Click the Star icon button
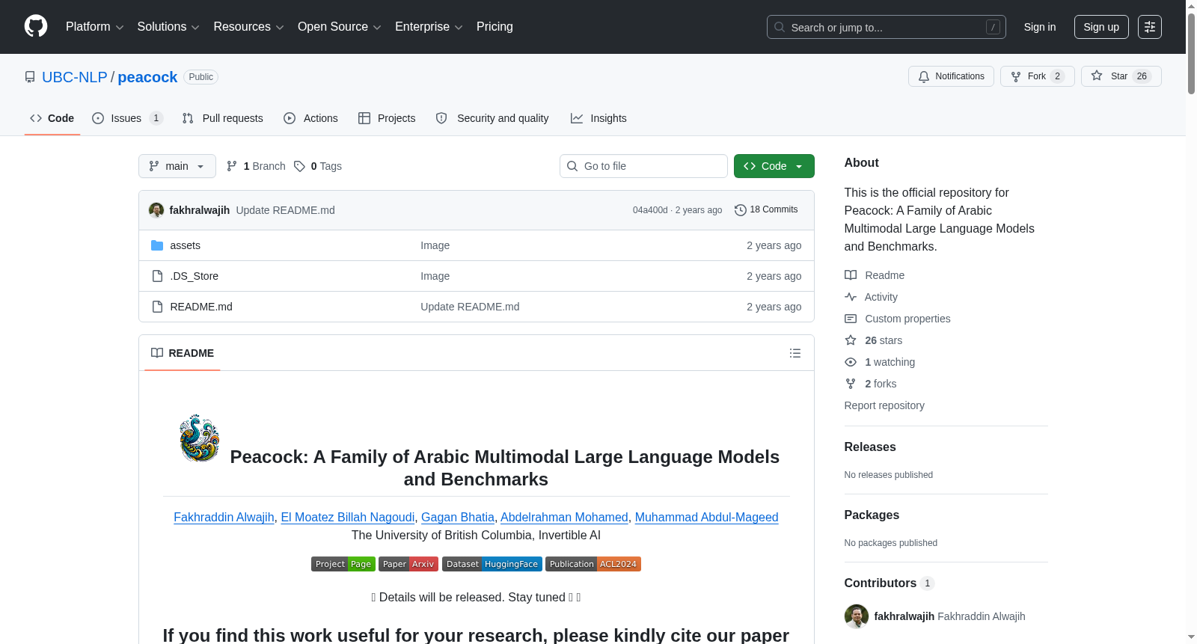Image resolution: width=1197 pixels, height=644 pixels. click(x=1121, y=76)
